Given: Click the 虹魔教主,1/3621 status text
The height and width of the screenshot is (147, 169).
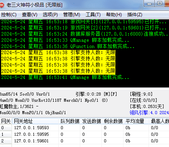Looking at the screenshot, I should (x=19, y=106).
